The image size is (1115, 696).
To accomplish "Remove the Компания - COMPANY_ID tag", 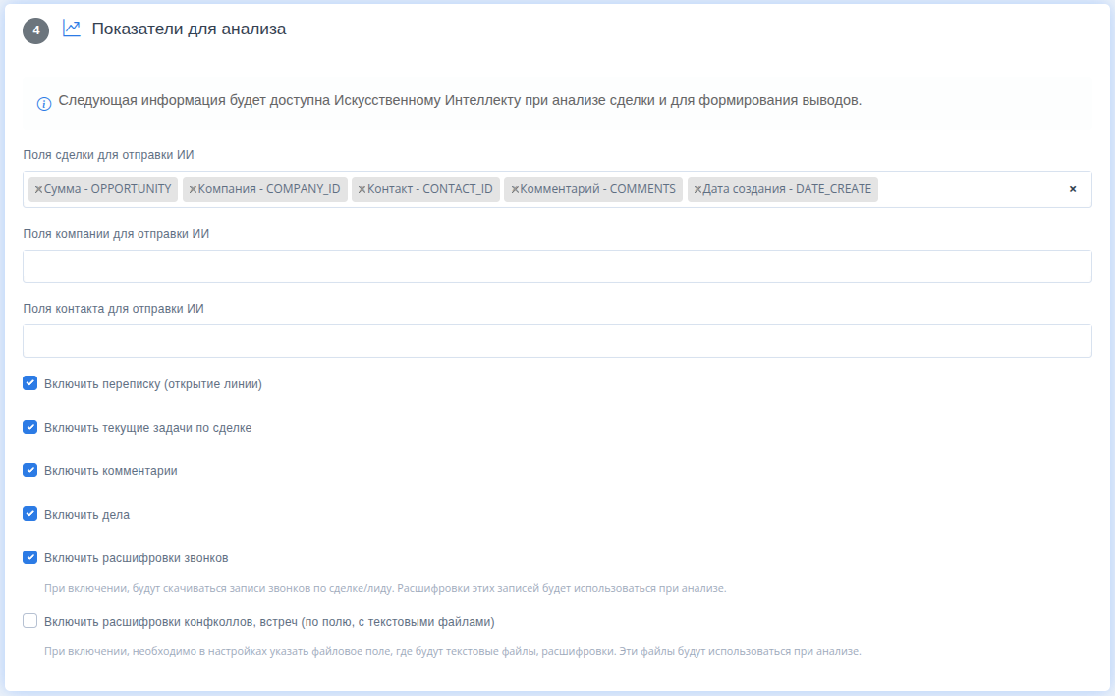I will click(193, 189).
